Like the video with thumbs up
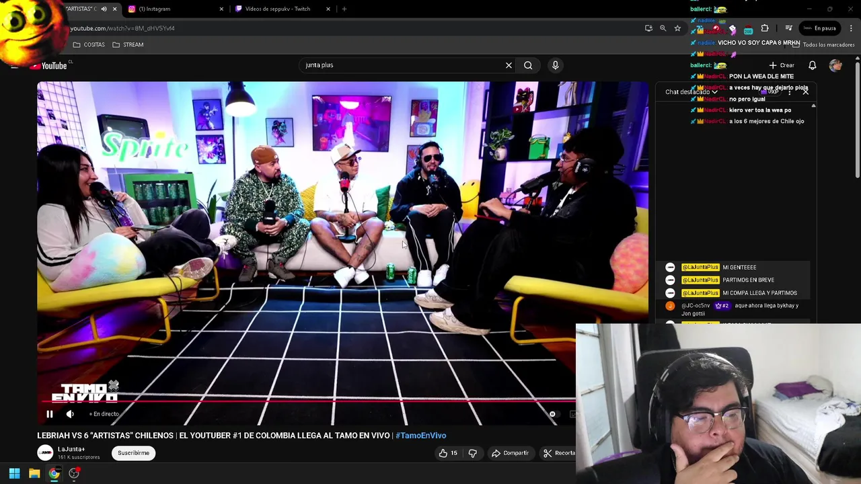This screenshot has width=861, height=484. pyautogui.click(x=448, y=453)
